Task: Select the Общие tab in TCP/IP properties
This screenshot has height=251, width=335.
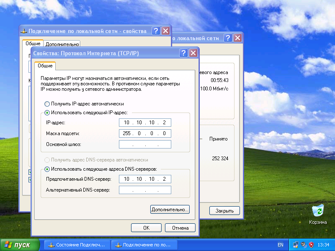Action: click(x=45, y=66)
